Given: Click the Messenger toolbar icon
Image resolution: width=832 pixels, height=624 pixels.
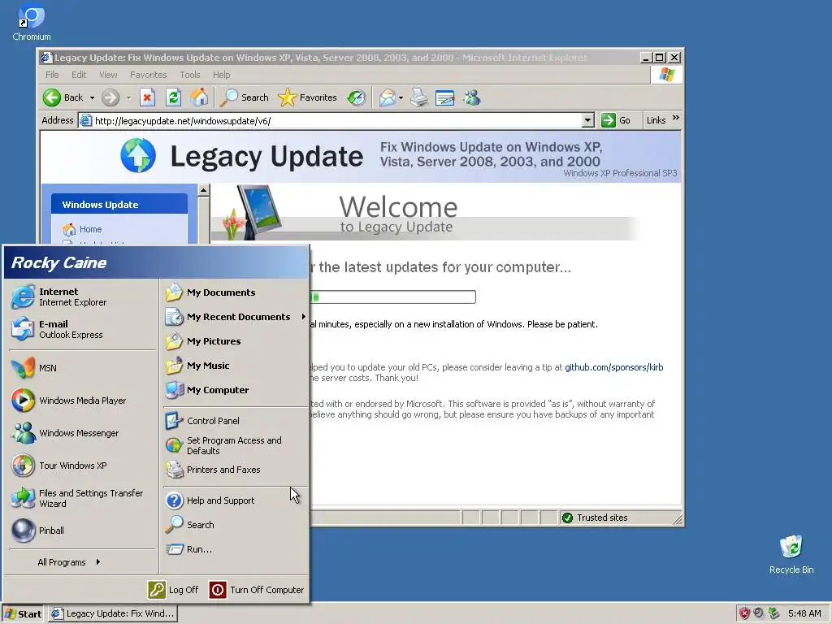Looking at the screenshot, I should click(472, 97).
